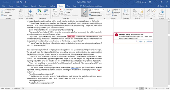Click the highlighted 'Lizard Girl' commented text
Viewport: 170px width, 90px height.
point(71,36)
